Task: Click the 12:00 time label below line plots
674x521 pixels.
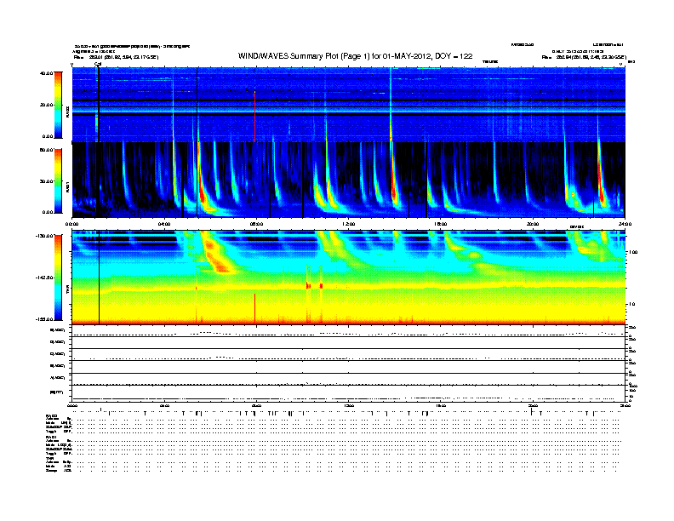Action: click(349, 405)
